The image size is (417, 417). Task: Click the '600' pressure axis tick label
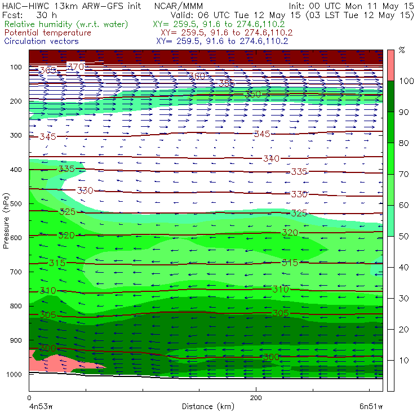tap(16, 238)
